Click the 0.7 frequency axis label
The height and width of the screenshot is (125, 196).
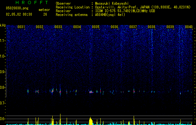click(x=2, y=103)
